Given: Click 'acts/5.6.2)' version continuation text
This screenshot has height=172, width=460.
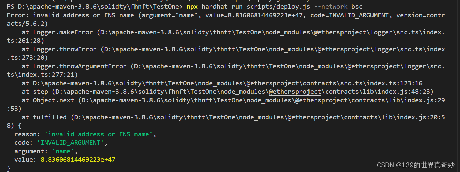Looking at the screenshot, I should [x=27, y=24].
